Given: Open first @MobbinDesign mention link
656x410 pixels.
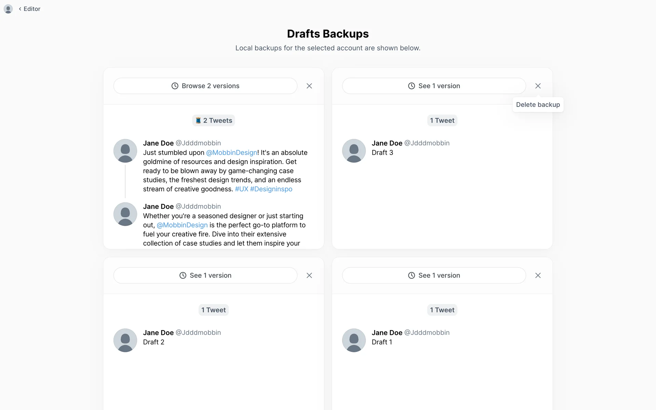Looking at the screenshot, I should pyautogui.click(x=231, y=152).
